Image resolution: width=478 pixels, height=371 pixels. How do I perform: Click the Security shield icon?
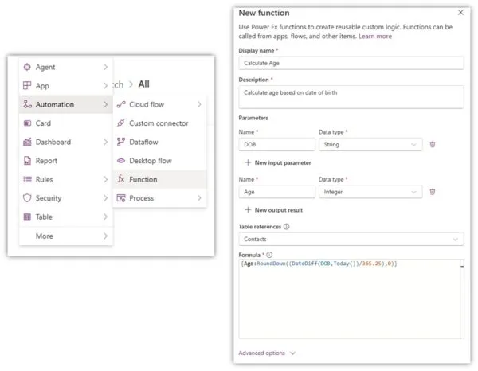27,198
